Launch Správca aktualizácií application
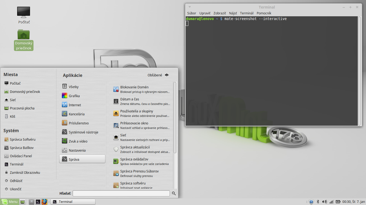 click(142, 149)
